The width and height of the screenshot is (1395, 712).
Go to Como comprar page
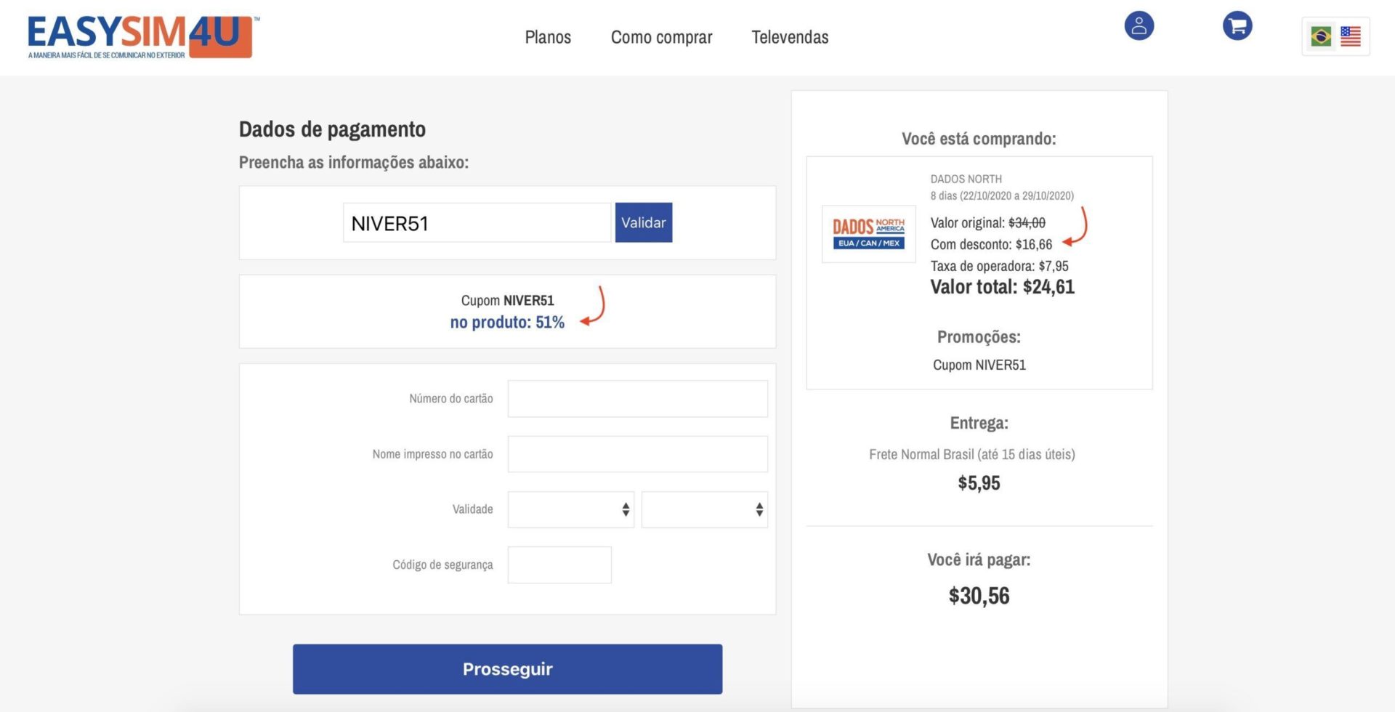click(661, 37)
